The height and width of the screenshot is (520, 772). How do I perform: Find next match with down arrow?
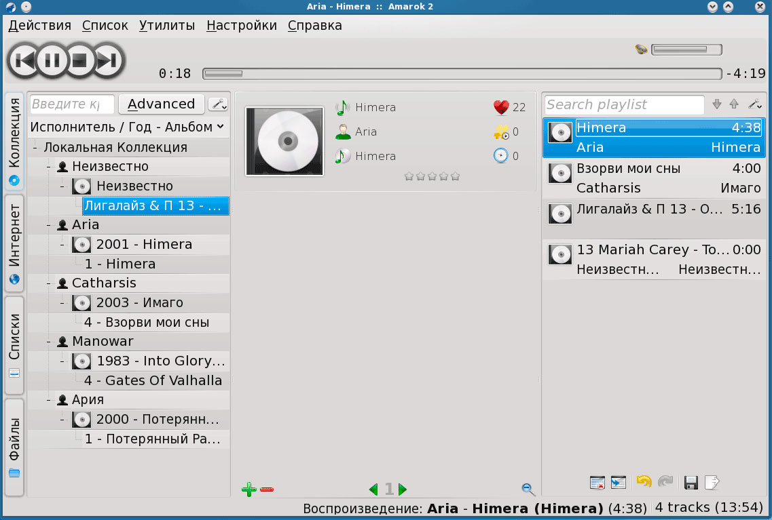[717, 104]
